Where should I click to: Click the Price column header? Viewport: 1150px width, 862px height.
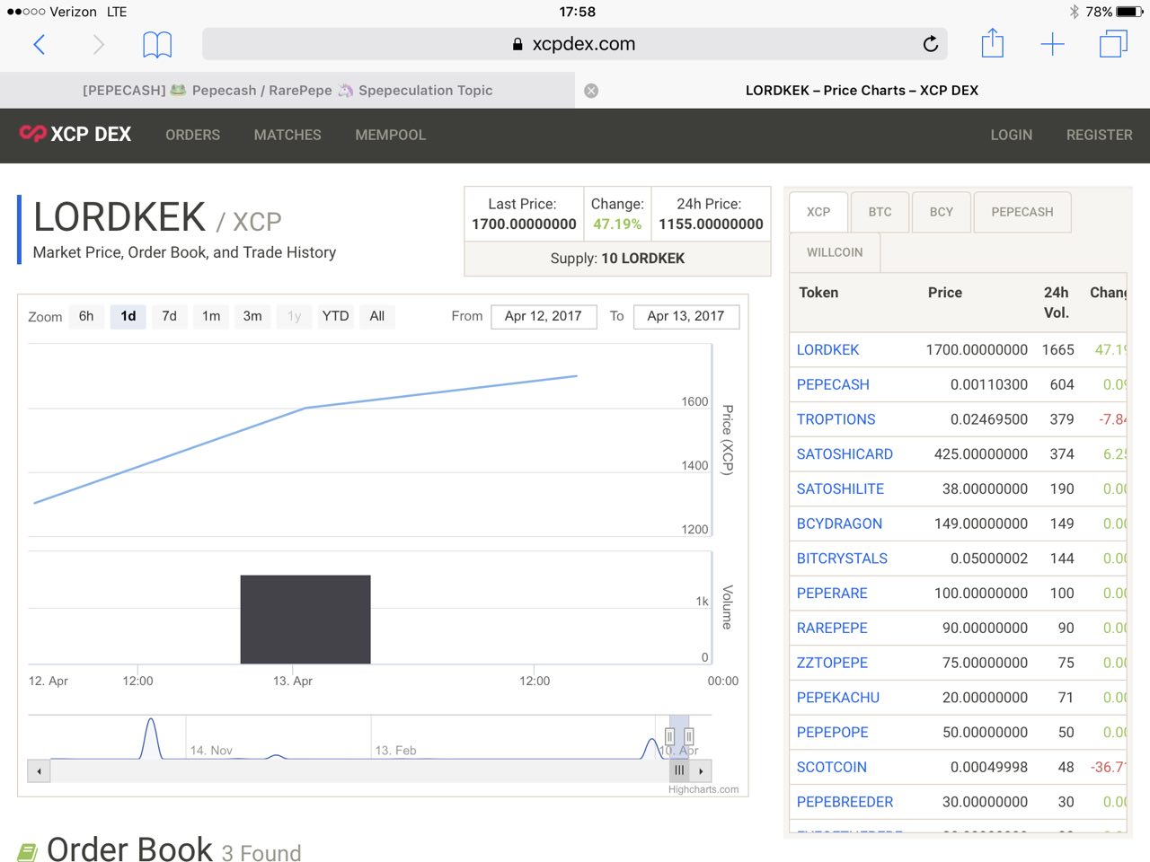[x=945, y=293]
